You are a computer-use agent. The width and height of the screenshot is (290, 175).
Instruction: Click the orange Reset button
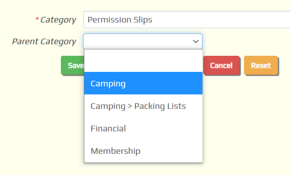pyautogui.click(x=261, y=66)
